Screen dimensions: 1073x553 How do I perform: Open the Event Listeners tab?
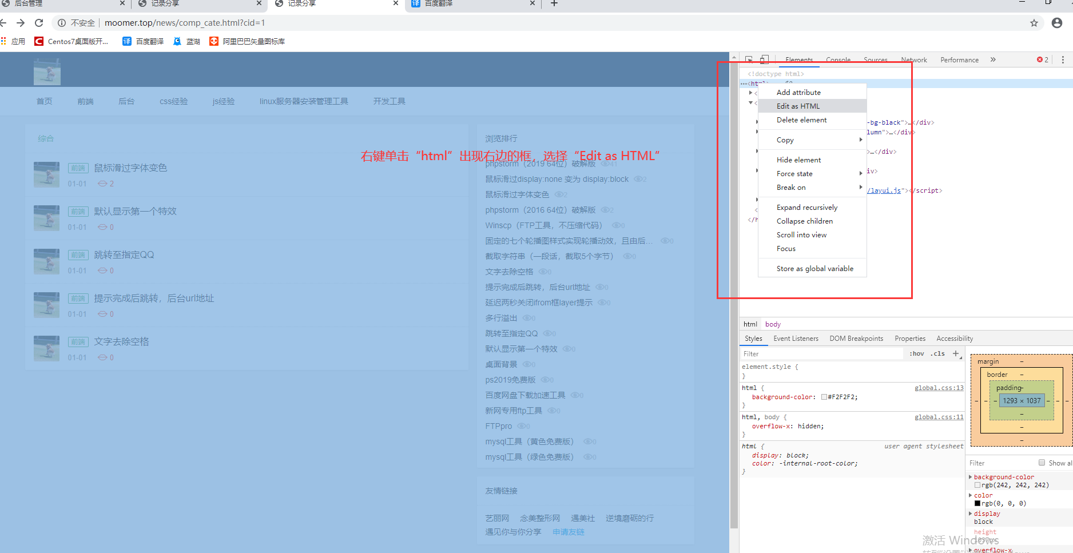pyautogui.click(x=796, y=339)
